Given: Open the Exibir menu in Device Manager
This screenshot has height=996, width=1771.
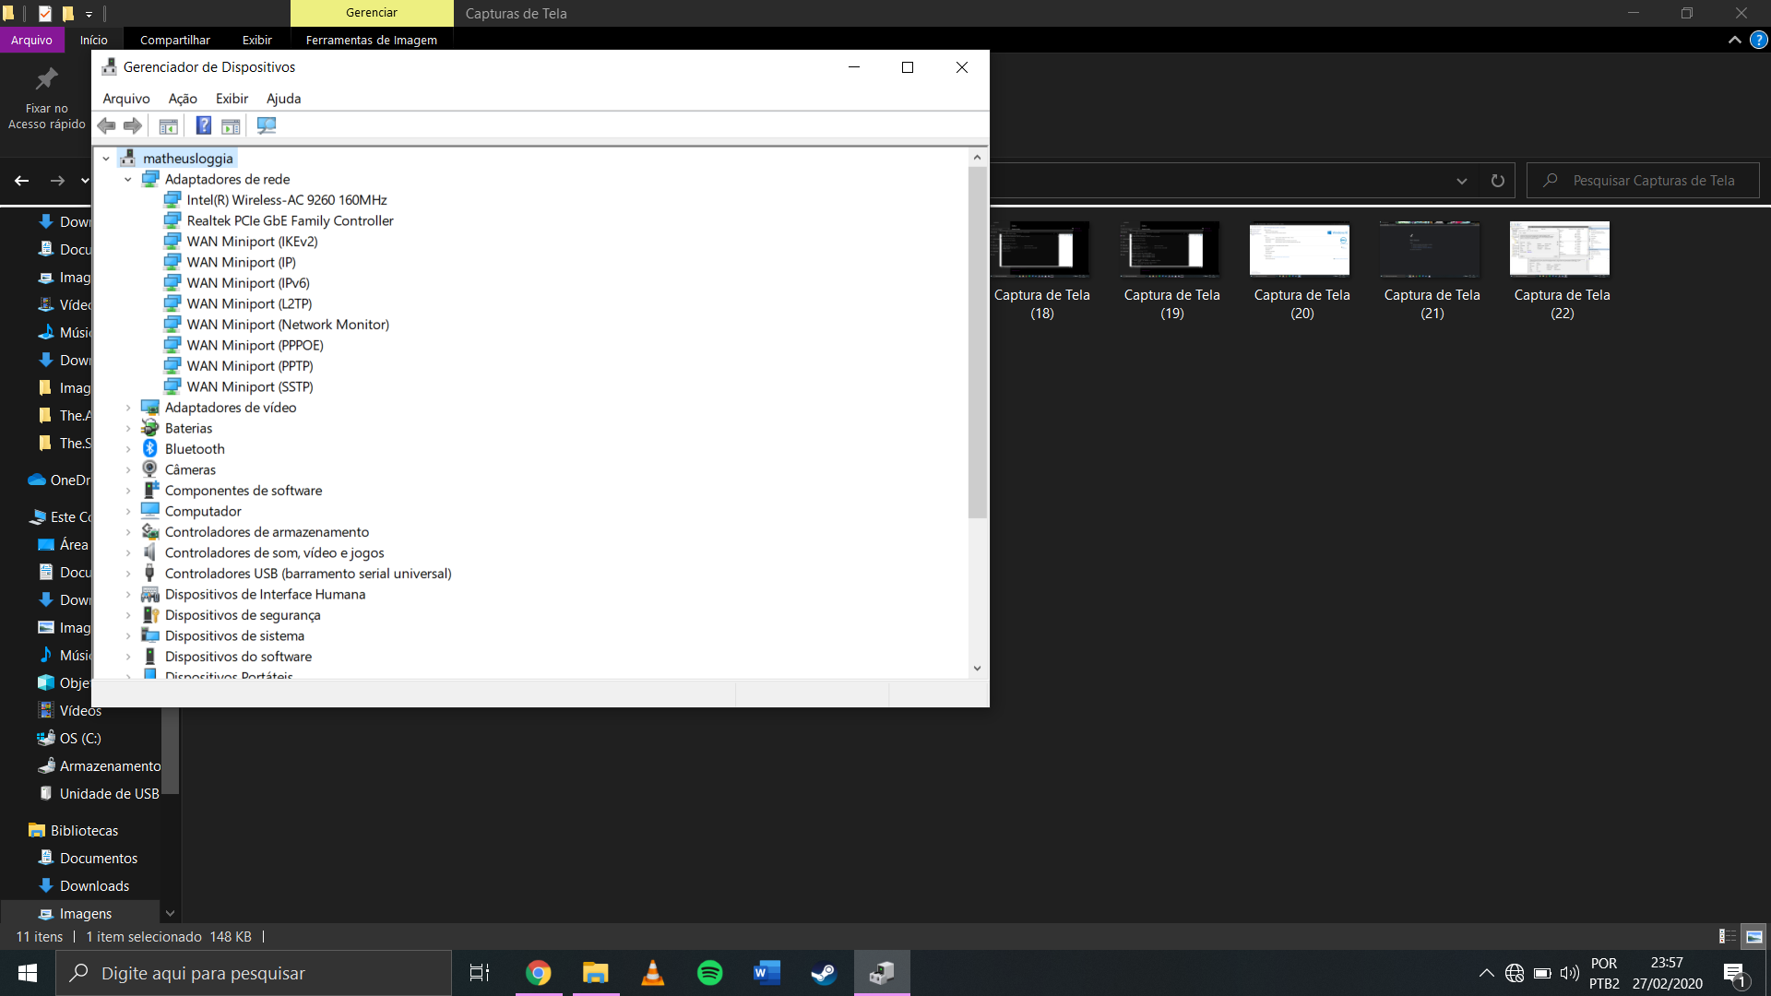Looking at the screenshot, I should (232, 99).
